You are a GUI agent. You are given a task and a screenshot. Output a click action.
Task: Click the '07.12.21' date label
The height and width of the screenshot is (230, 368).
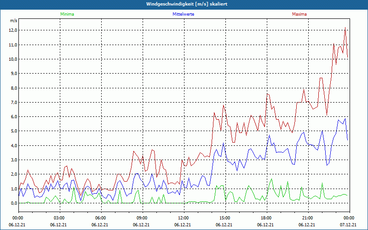pyautogui.click(x=348, y=224)
